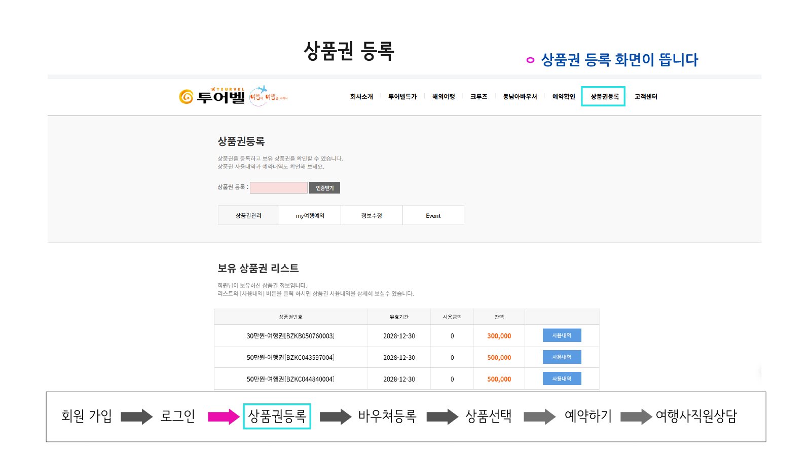Open the 해외여행 menu item
This screenshot has width=811, height=456.
click(x=444, y=96)
